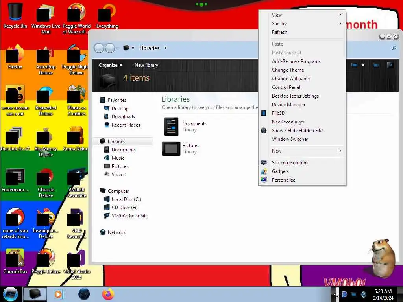Screen dimensions: 403x302
Task: Select Desktop under Favorites
Action: coord(116,109)
